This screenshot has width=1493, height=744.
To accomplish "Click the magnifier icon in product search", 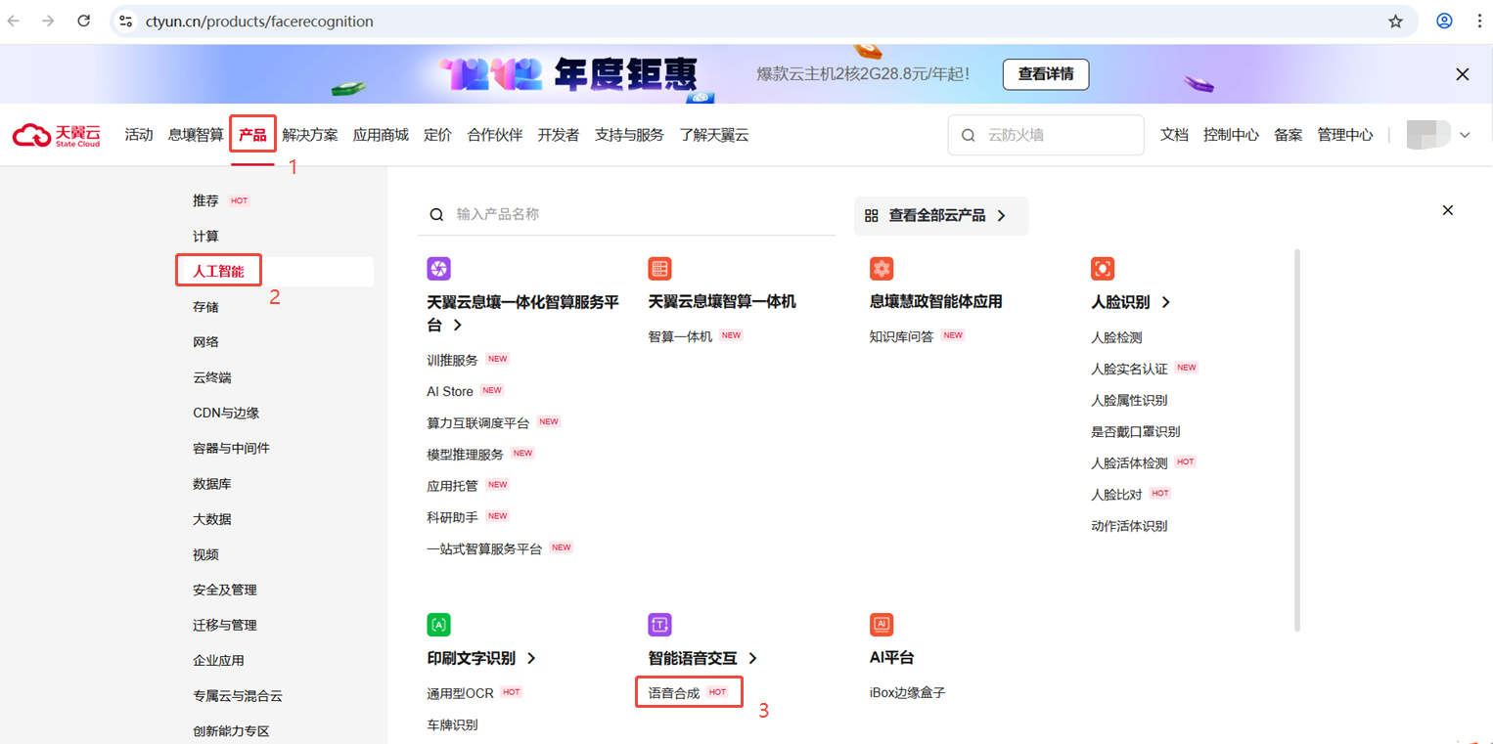I will click(436, 213).
